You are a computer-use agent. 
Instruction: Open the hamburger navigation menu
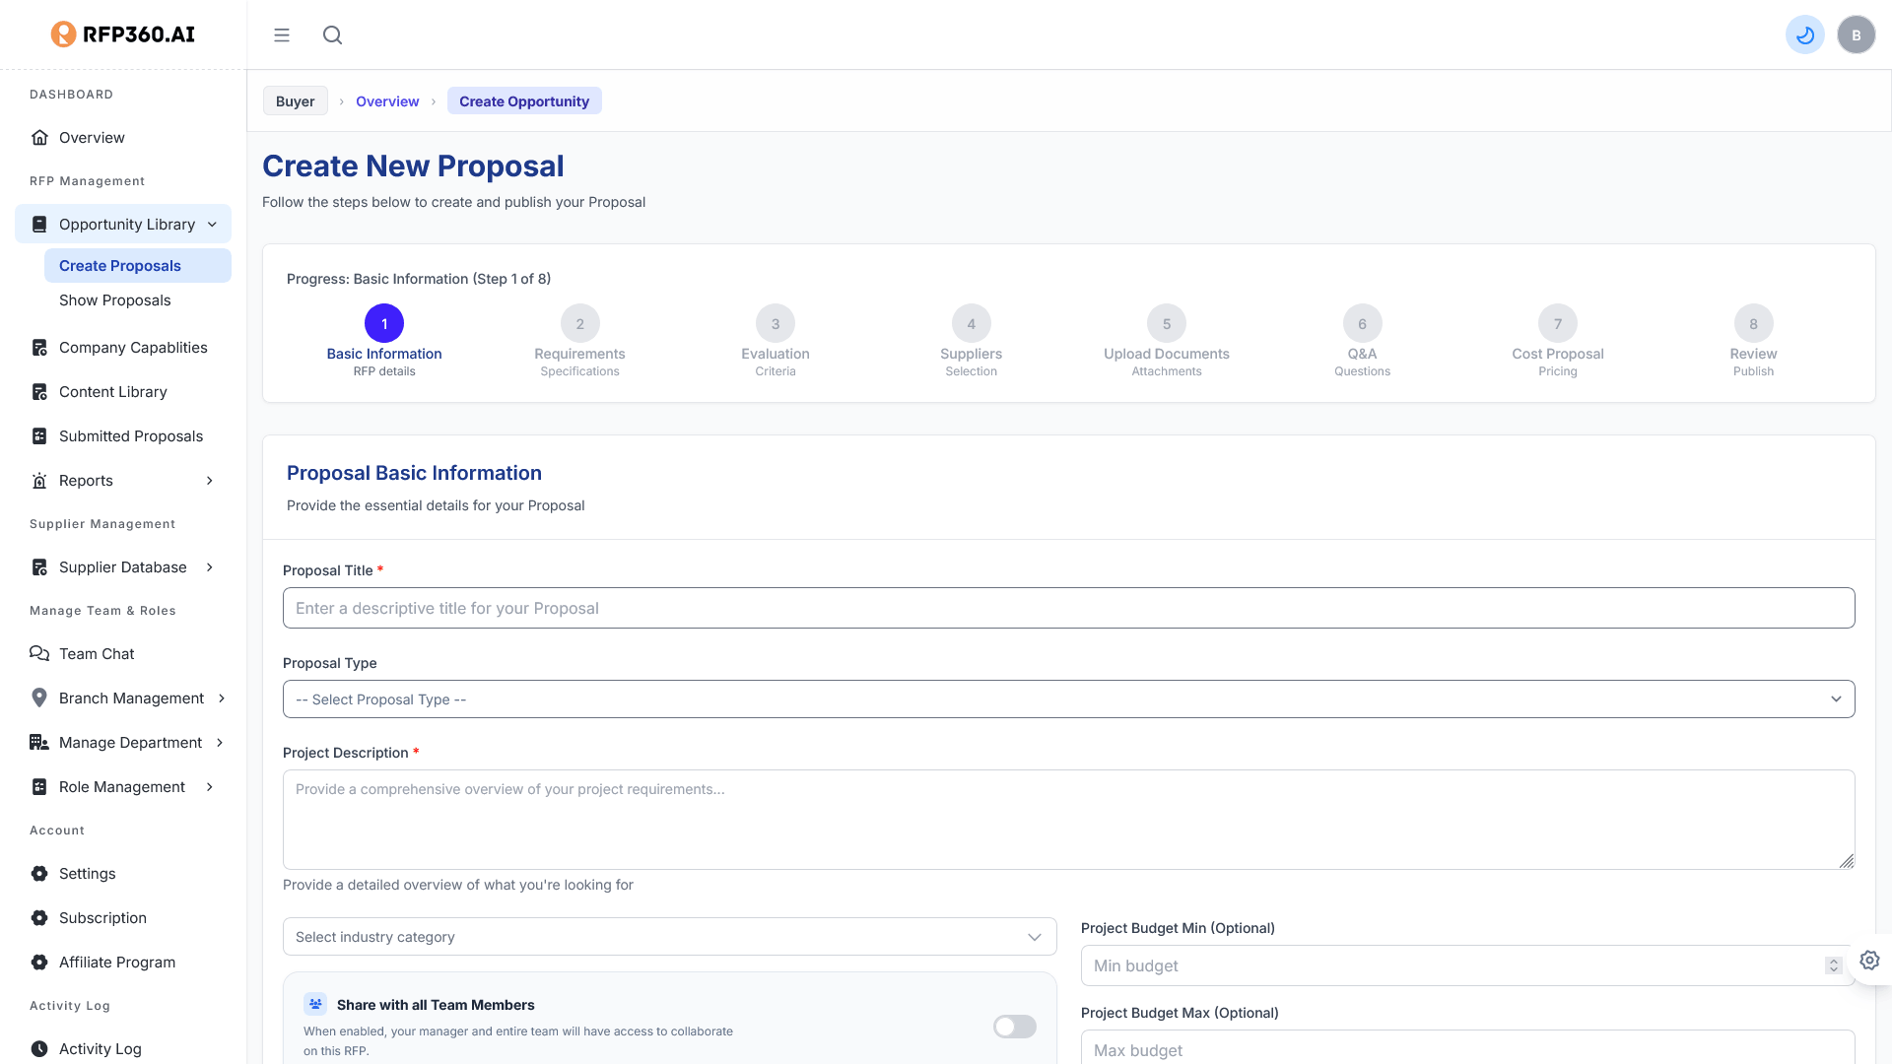click(x=282, y=34)
